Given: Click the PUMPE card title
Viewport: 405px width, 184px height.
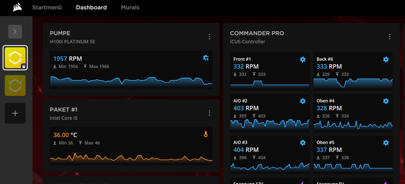Looking at the screenshot, I should pyautogui.click(x=60, y=33).
